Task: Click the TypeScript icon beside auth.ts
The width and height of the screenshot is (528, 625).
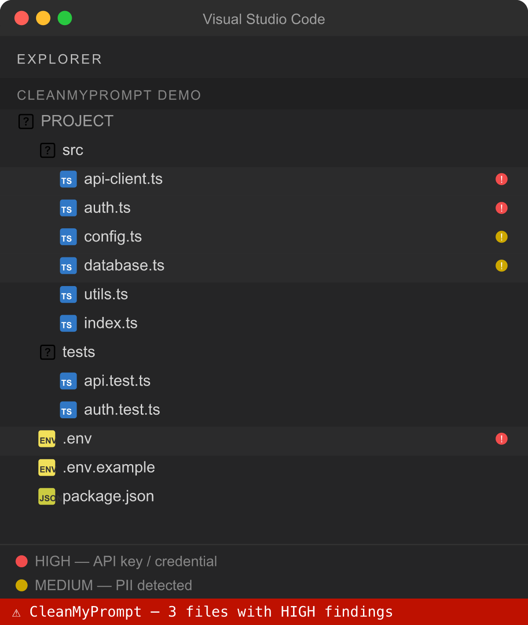Action: coord(68,208)
